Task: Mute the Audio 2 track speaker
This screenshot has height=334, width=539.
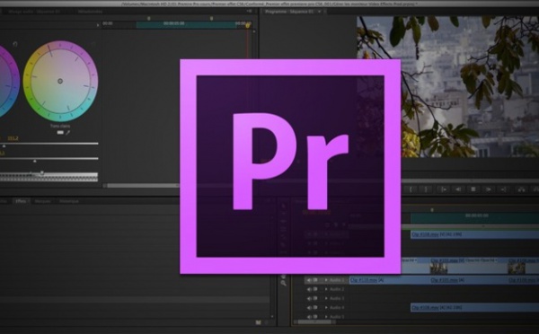Action: pyautogui.click(x=309, y=289)
